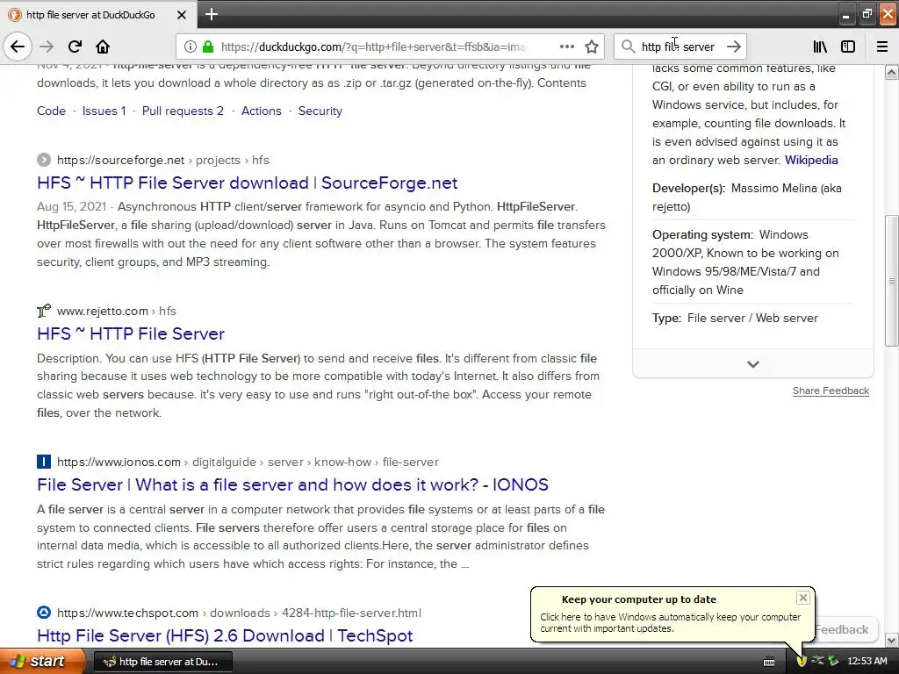Bookmark this page with the star icon
The width and height of the screenshot is (899, 674).
coord(592,47)
